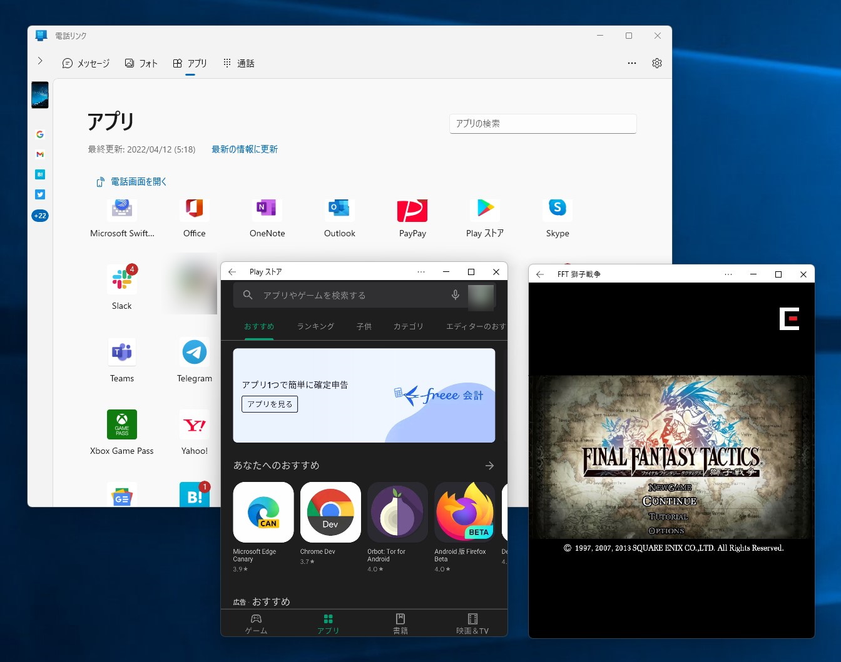Go back in Play ストア window
Screen dimensions: 841x662
click(232, 272)
